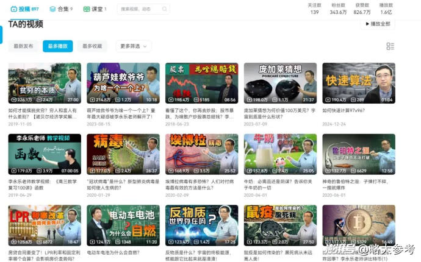Click the search videos input field
421x262 pixels.
tap(142, 9)
